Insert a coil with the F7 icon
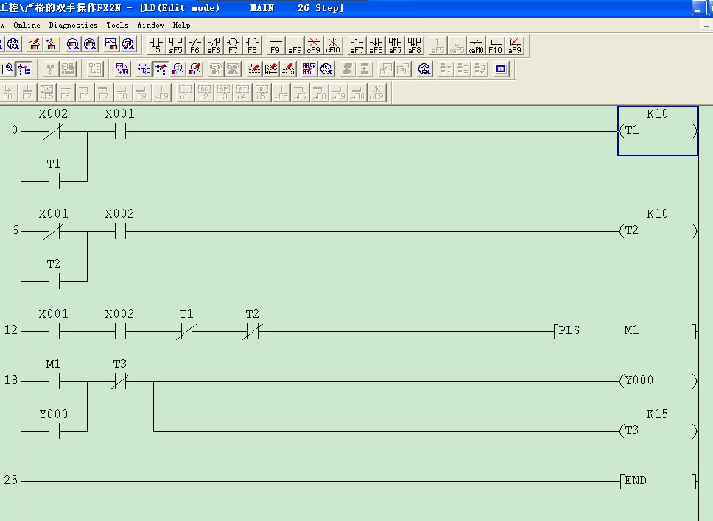The height and width of the screenshot is (521, 713). coord(233,46)
